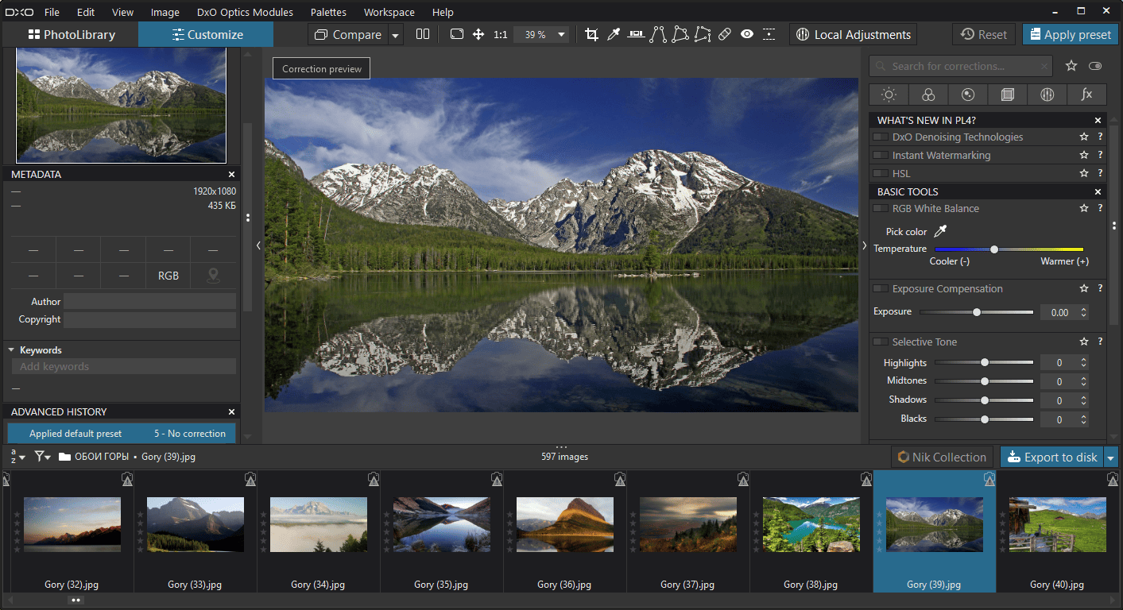Image resolution: width=1123 pixels, height=610 pixels.
Task: Select the Pan (move) tool
Action: click(x=478, y=35)
